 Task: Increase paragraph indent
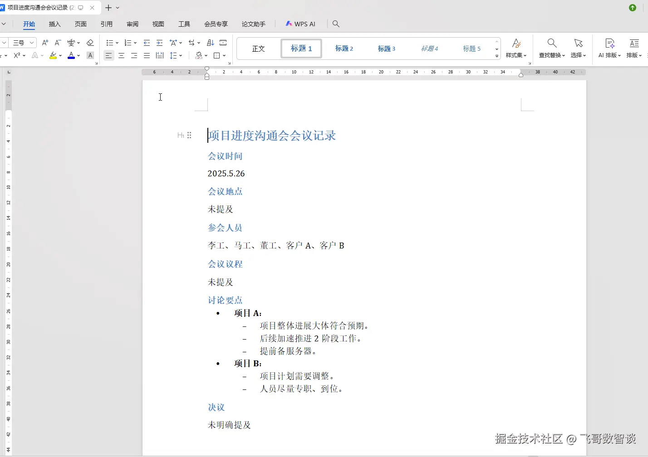click(x=159, y=43)
